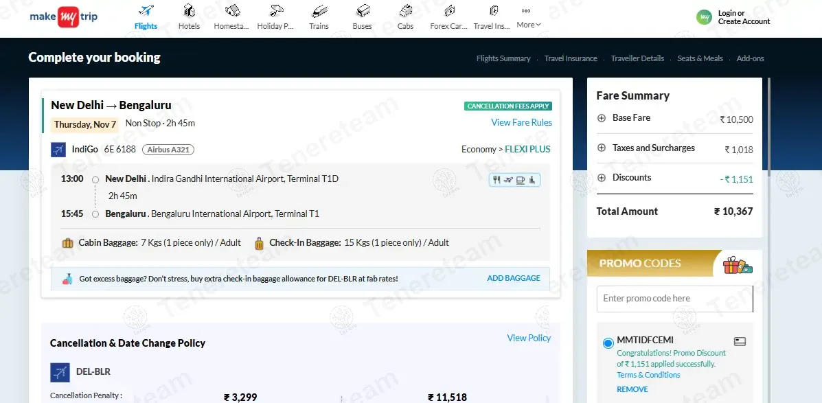This screenshot has width=822, height=403.
Task: Open the Hotels icon in navigation
Action: 189,12
